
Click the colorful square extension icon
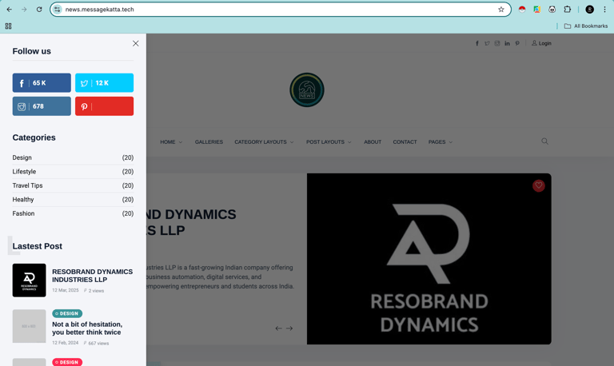click(x=537, y=10)
